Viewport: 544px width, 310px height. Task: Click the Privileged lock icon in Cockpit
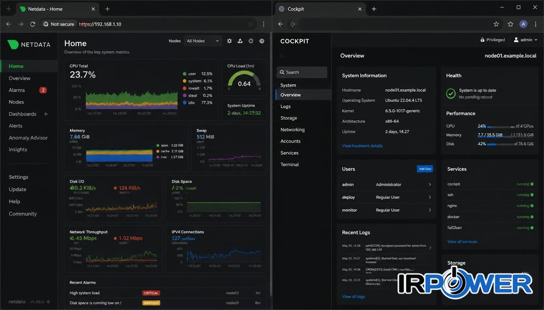(482, 40)
